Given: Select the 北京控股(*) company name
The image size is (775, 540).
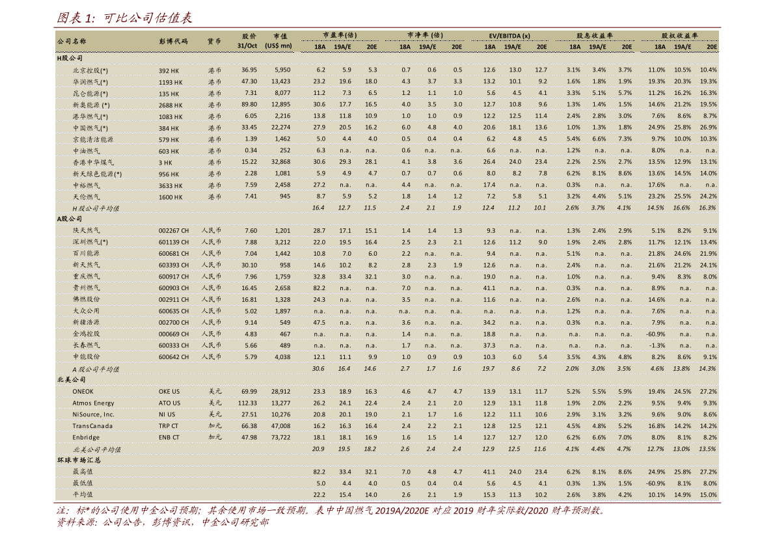Looking at the screenshot, I should click(90, 70).
